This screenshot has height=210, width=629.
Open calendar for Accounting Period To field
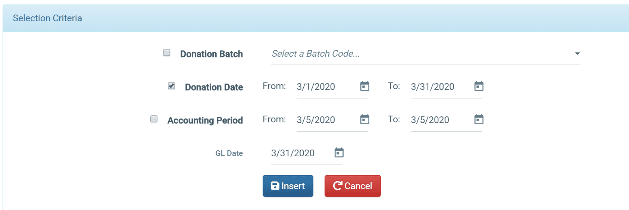click(x=479, y=119)
